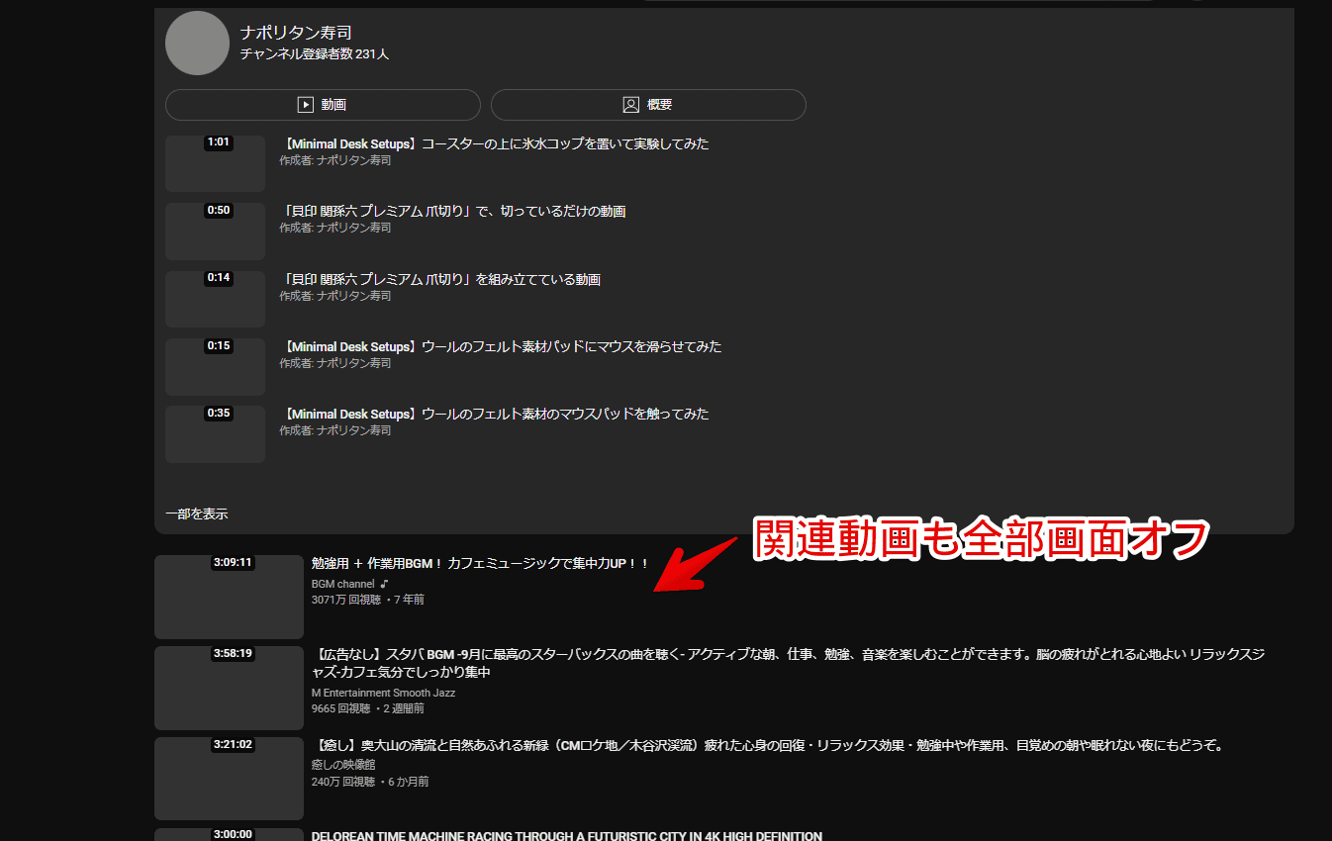Click 9665 回視聴 ・2 週間前 text
This screenshot has width=1332, height=841.
coord(367,708)
